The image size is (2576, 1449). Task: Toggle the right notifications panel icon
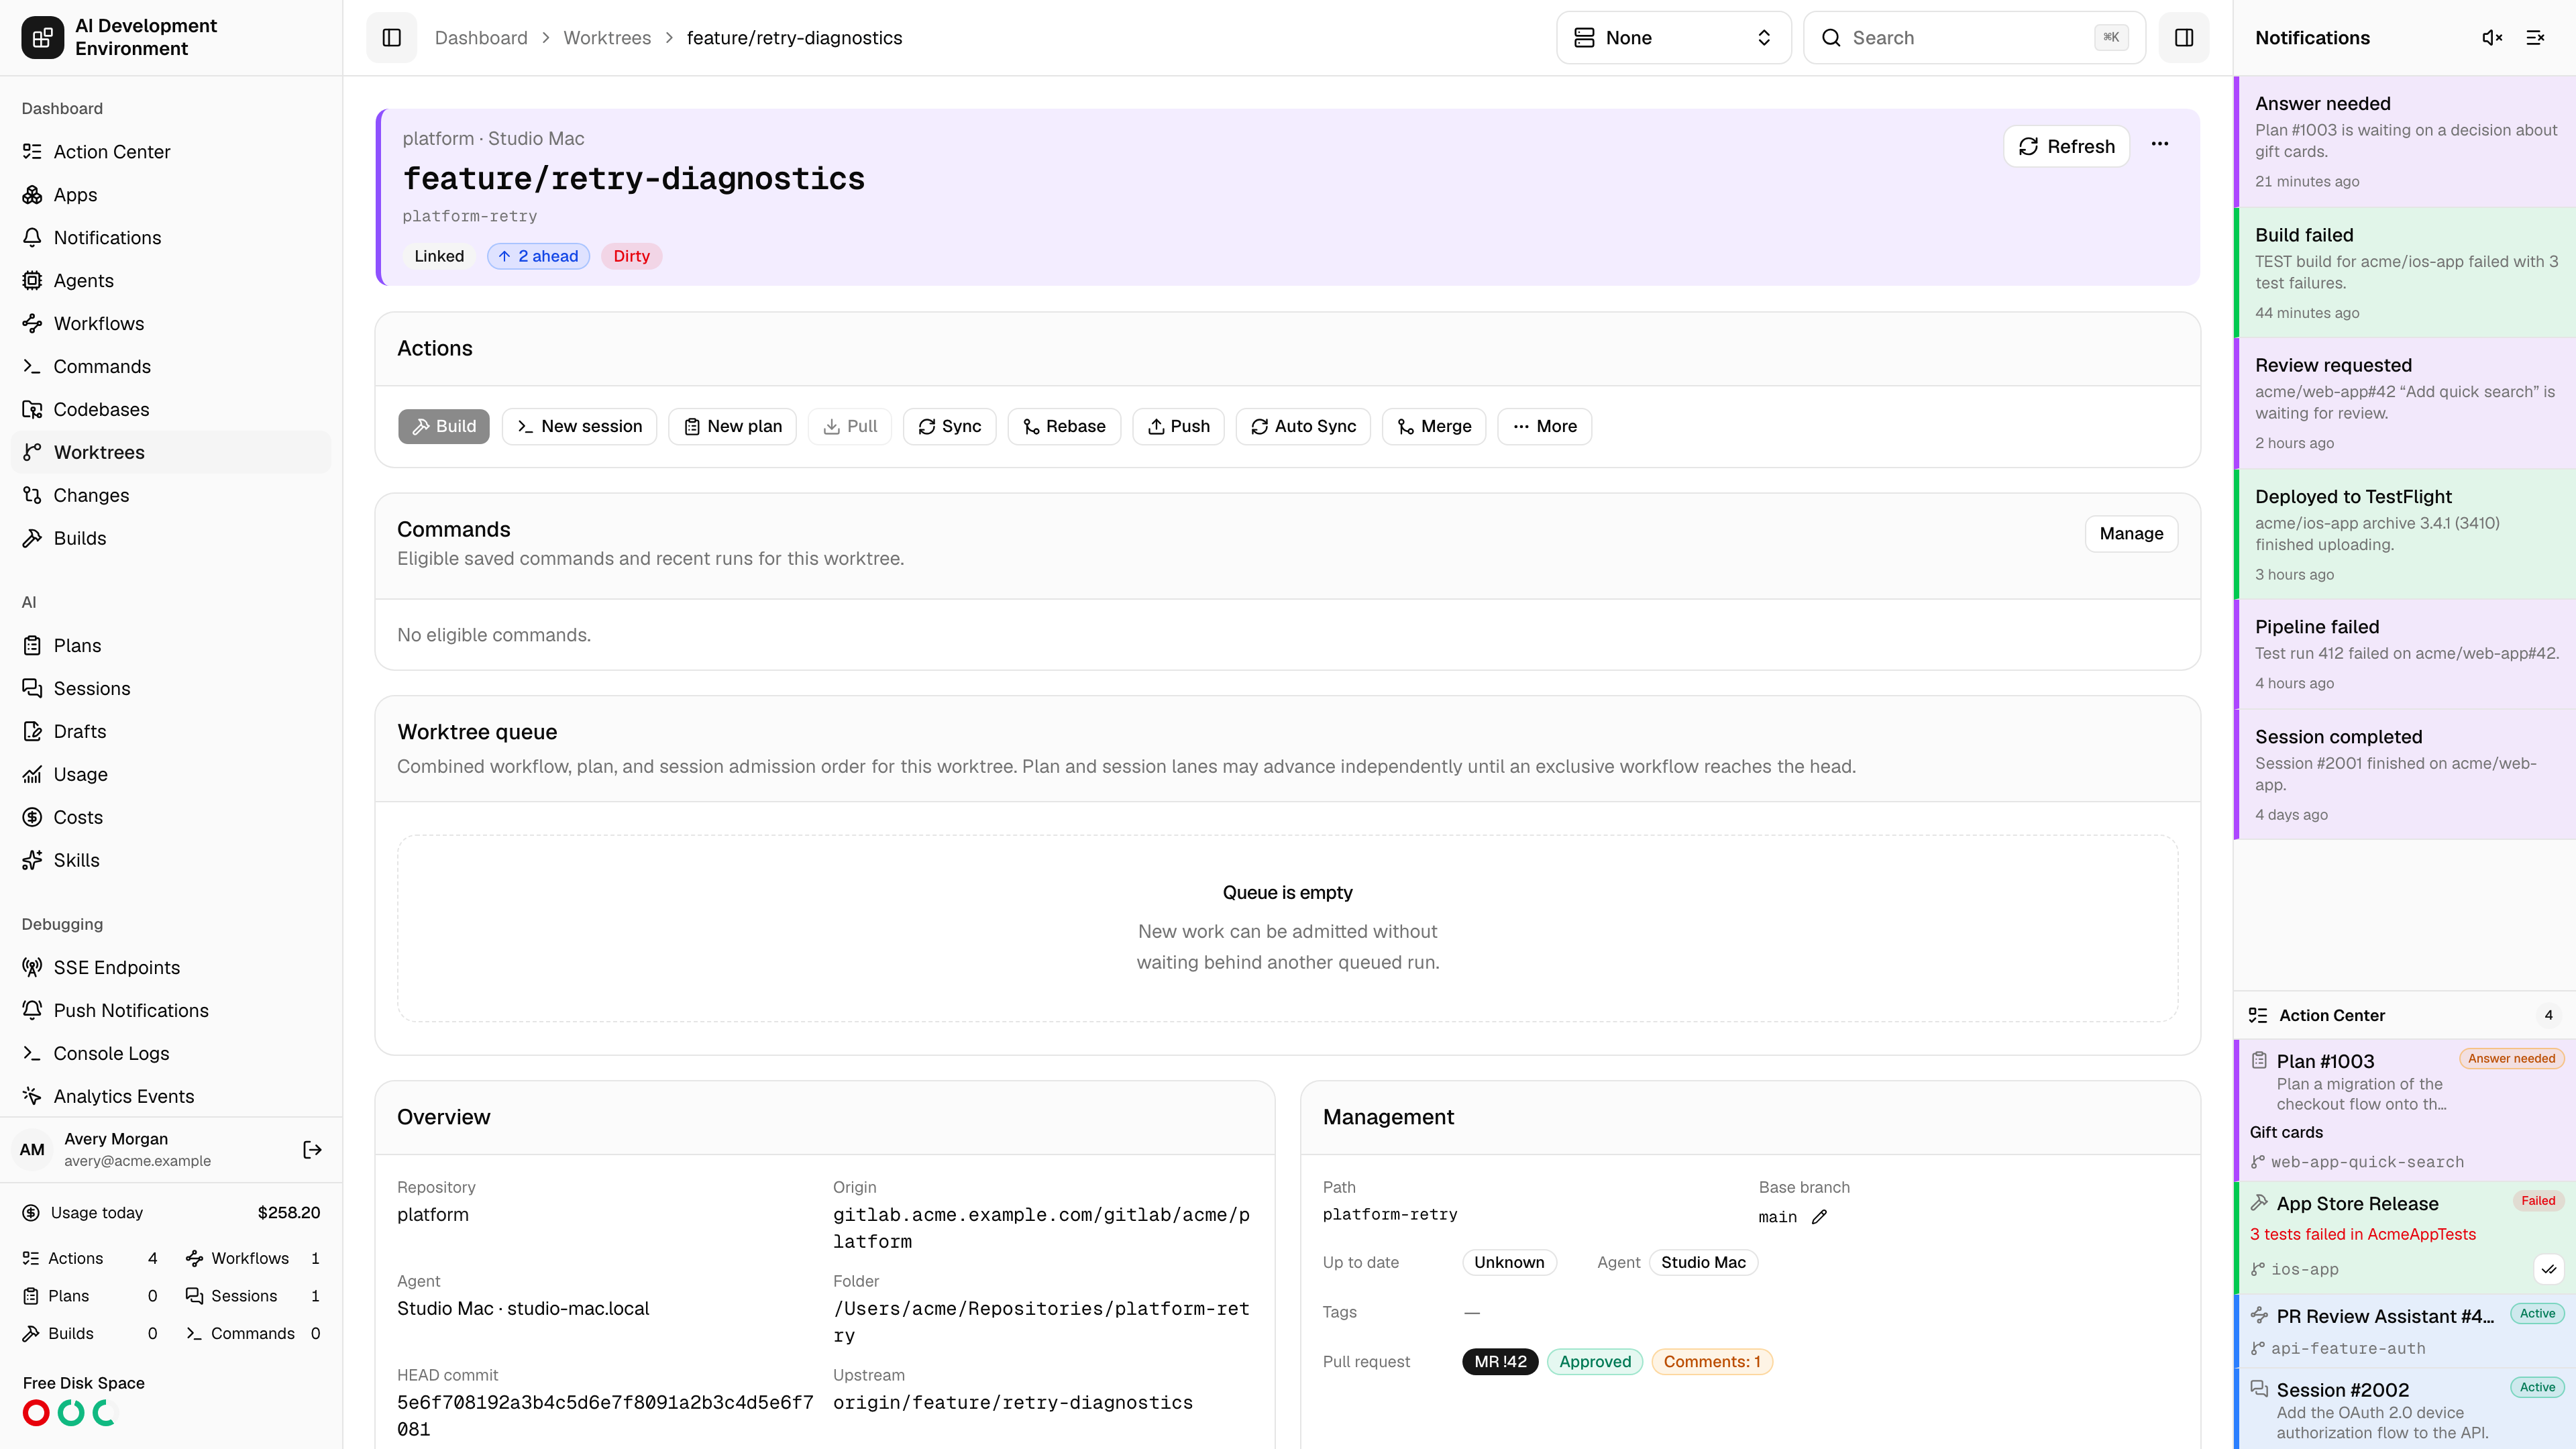2183,38
